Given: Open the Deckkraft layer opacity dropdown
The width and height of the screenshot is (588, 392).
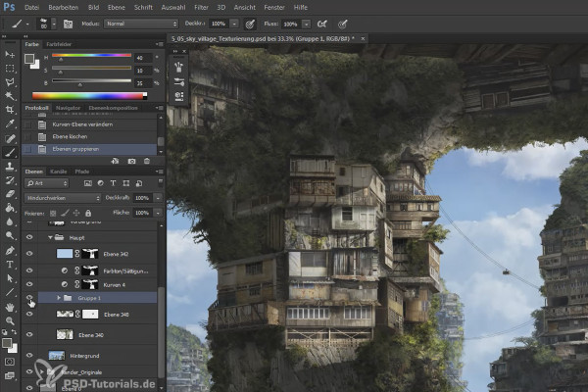Looking at the screenshot, I should (x=158, y=198).
